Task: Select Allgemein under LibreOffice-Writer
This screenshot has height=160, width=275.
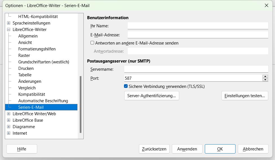Action: coord(28,36)
